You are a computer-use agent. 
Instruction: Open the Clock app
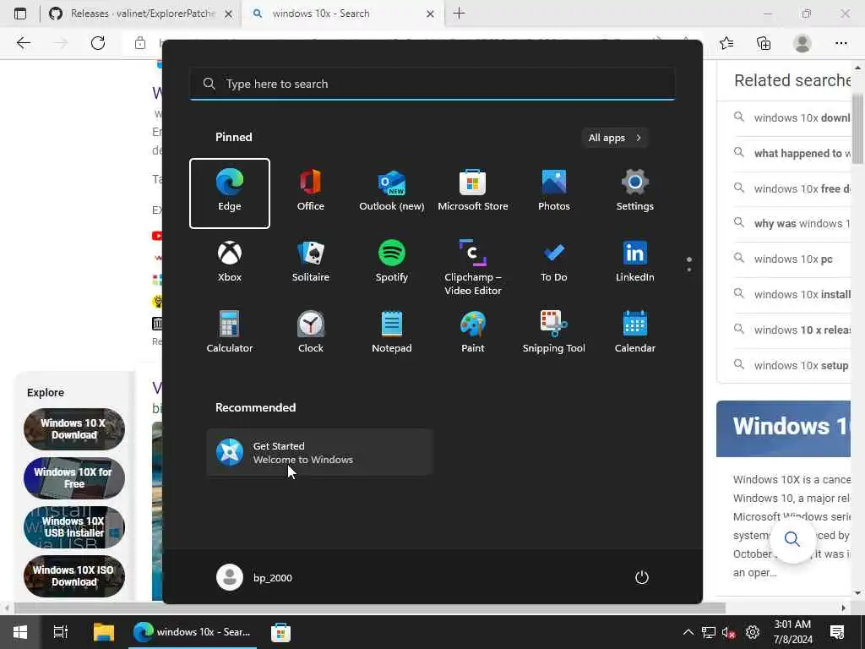click(x=311, y=333)
